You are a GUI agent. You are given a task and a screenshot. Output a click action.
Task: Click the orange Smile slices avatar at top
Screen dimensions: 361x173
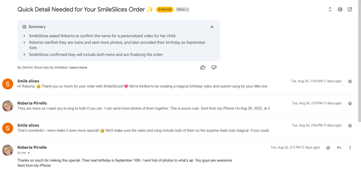8,84
